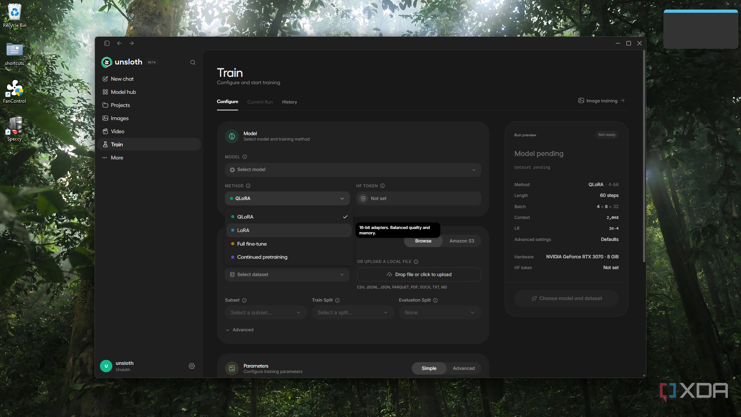Go forward with the right arrow

pyautogui.click(x=132, y=43)
